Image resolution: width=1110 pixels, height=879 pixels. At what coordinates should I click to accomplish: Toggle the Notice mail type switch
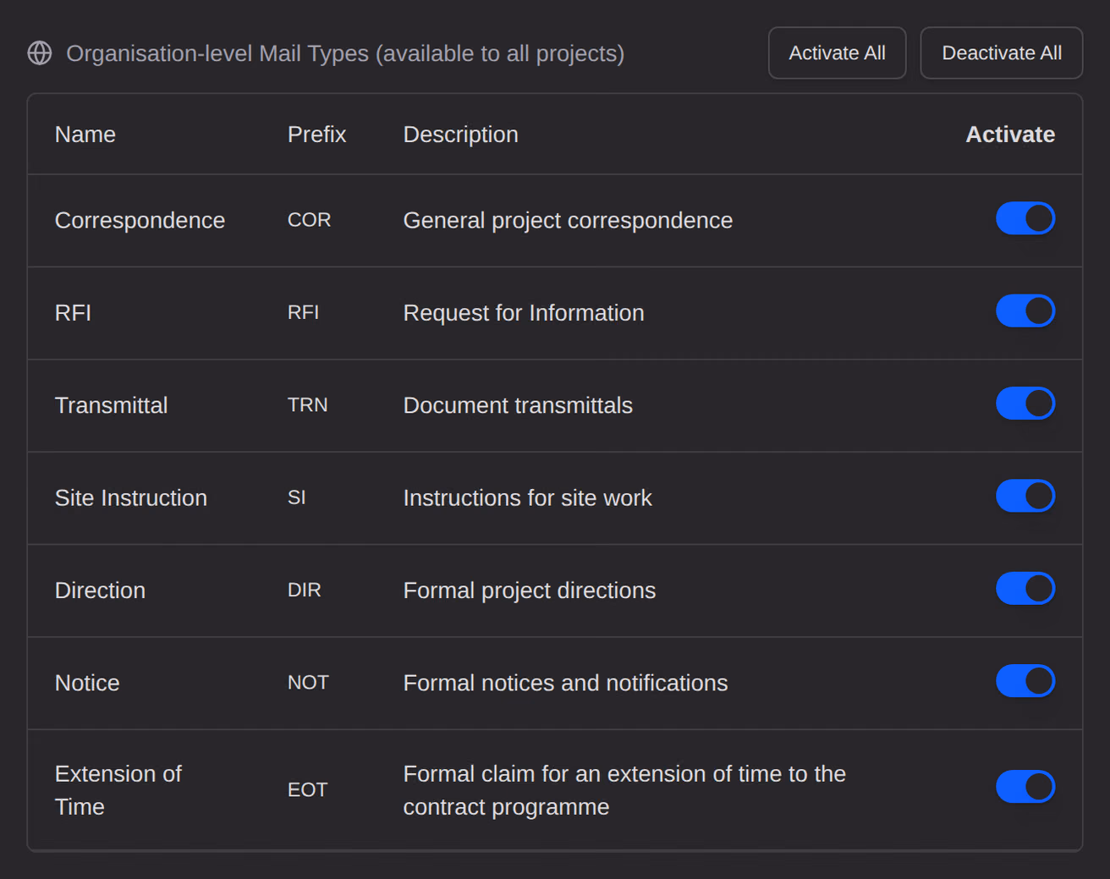click(1025, 681)
